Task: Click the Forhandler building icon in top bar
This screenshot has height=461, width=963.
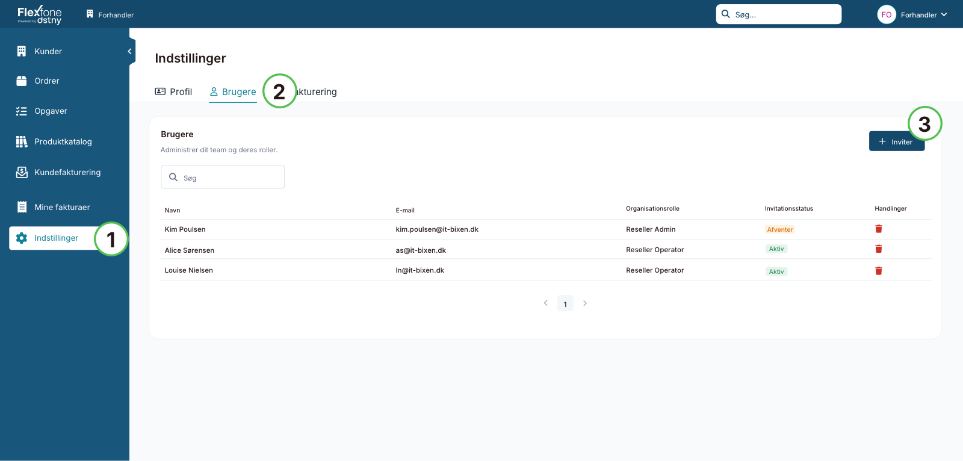Action: [90, 14]
